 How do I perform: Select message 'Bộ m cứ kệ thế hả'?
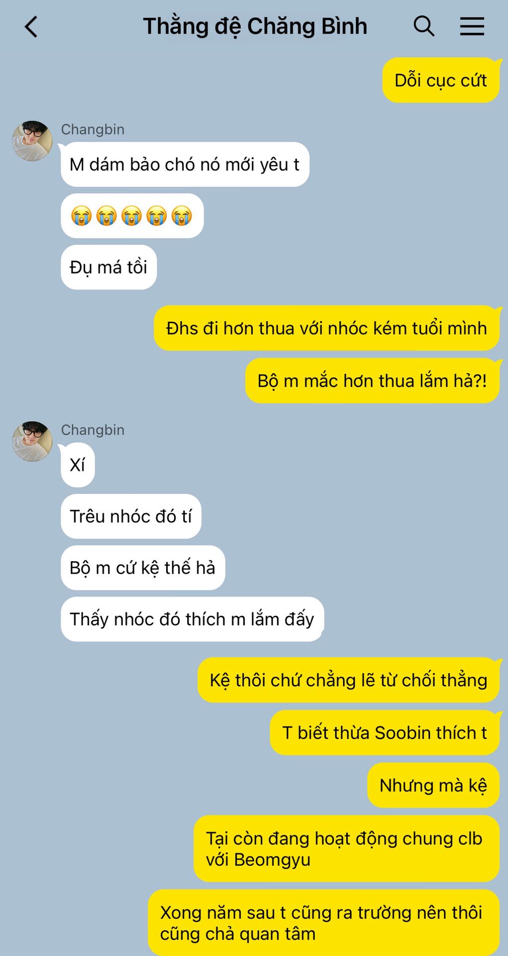[143, 568]
